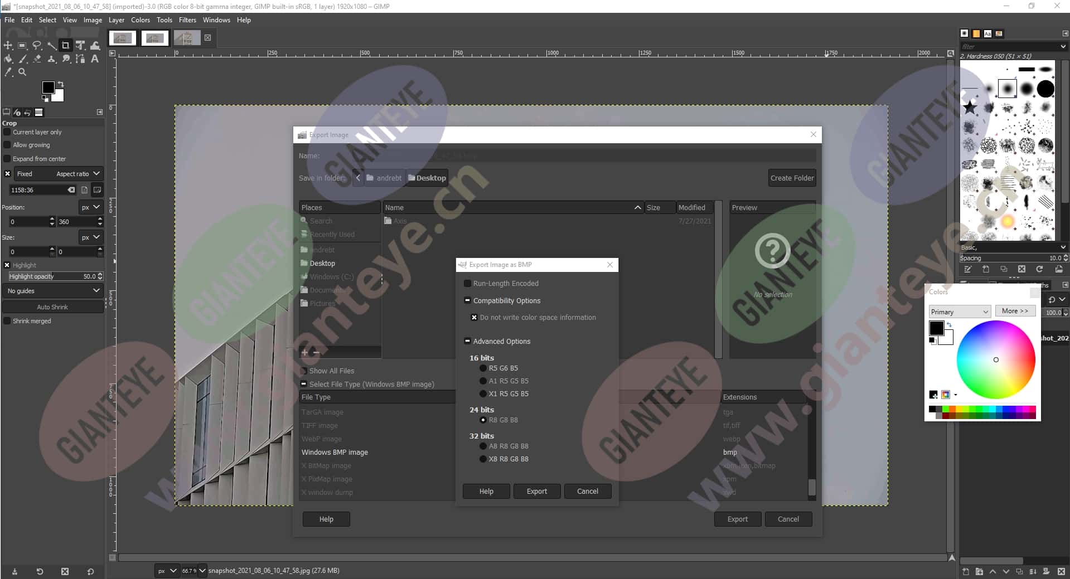Select the Crop tool
This screenshot has height=579, width=1070.
click(66, 45)
